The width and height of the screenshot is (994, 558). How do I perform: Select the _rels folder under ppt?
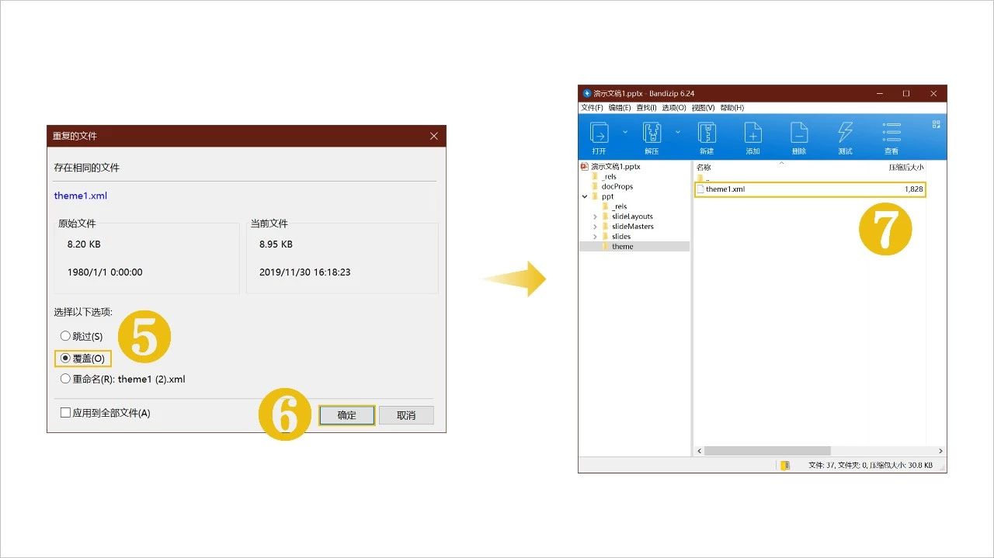pyautogui.click(x=614, y=206)
